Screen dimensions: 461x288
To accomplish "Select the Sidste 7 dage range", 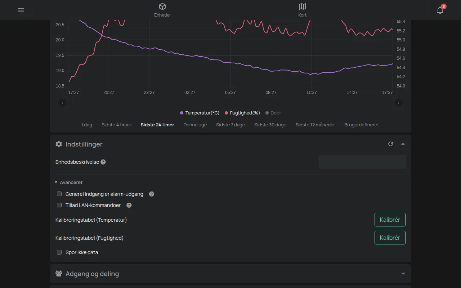I will coord(230,125).
